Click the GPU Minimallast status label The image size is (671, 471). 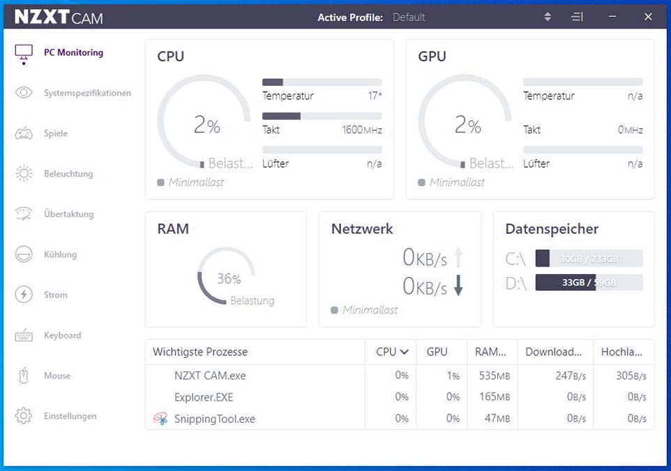(x=457, y=182)
